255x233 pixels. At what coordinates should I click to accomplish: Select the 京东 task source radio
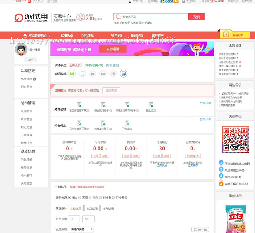pyautogui.click(x=90, y=197)
